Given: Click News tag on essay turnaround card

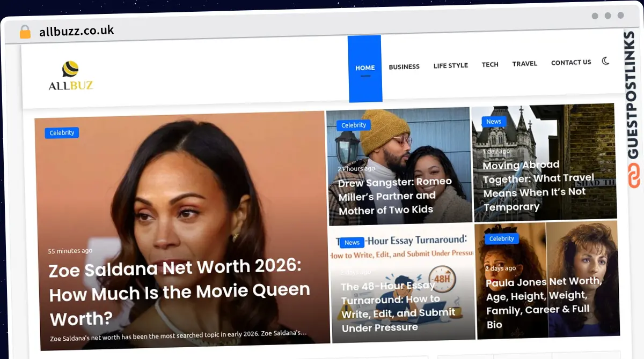Looking at the screenshot, I should coord(352,243).
